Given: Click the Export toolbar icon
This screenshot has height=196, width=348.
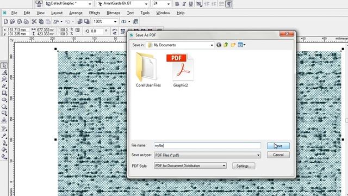Looking at the screenshot, I should click(x=87, y=22).
